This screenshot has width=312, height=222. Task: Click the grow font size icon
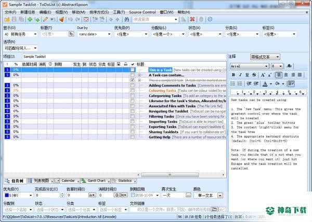pos(263,75)
